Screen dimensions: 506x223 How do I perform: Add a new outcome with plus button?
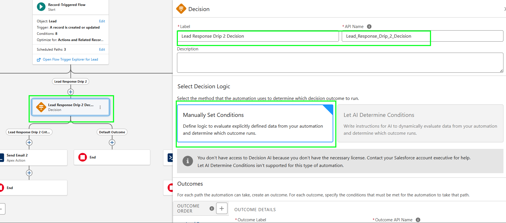(x=222, y=209)
